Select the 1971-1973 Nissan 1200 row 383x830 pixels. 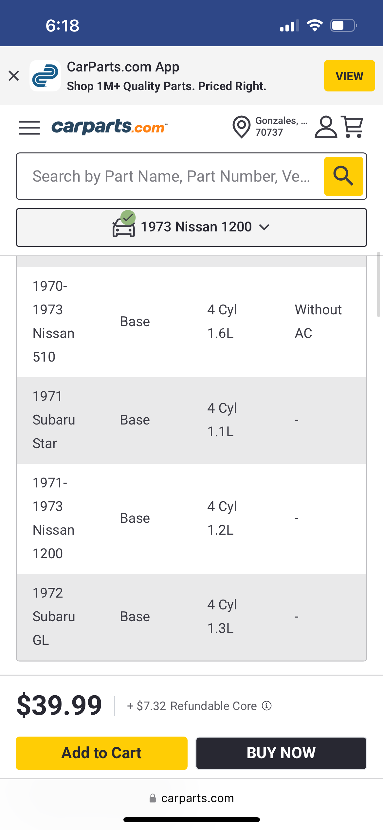(191, 518)
